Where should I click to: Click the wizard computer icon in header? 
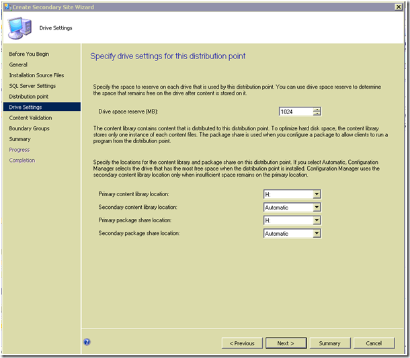click(19, 28)
